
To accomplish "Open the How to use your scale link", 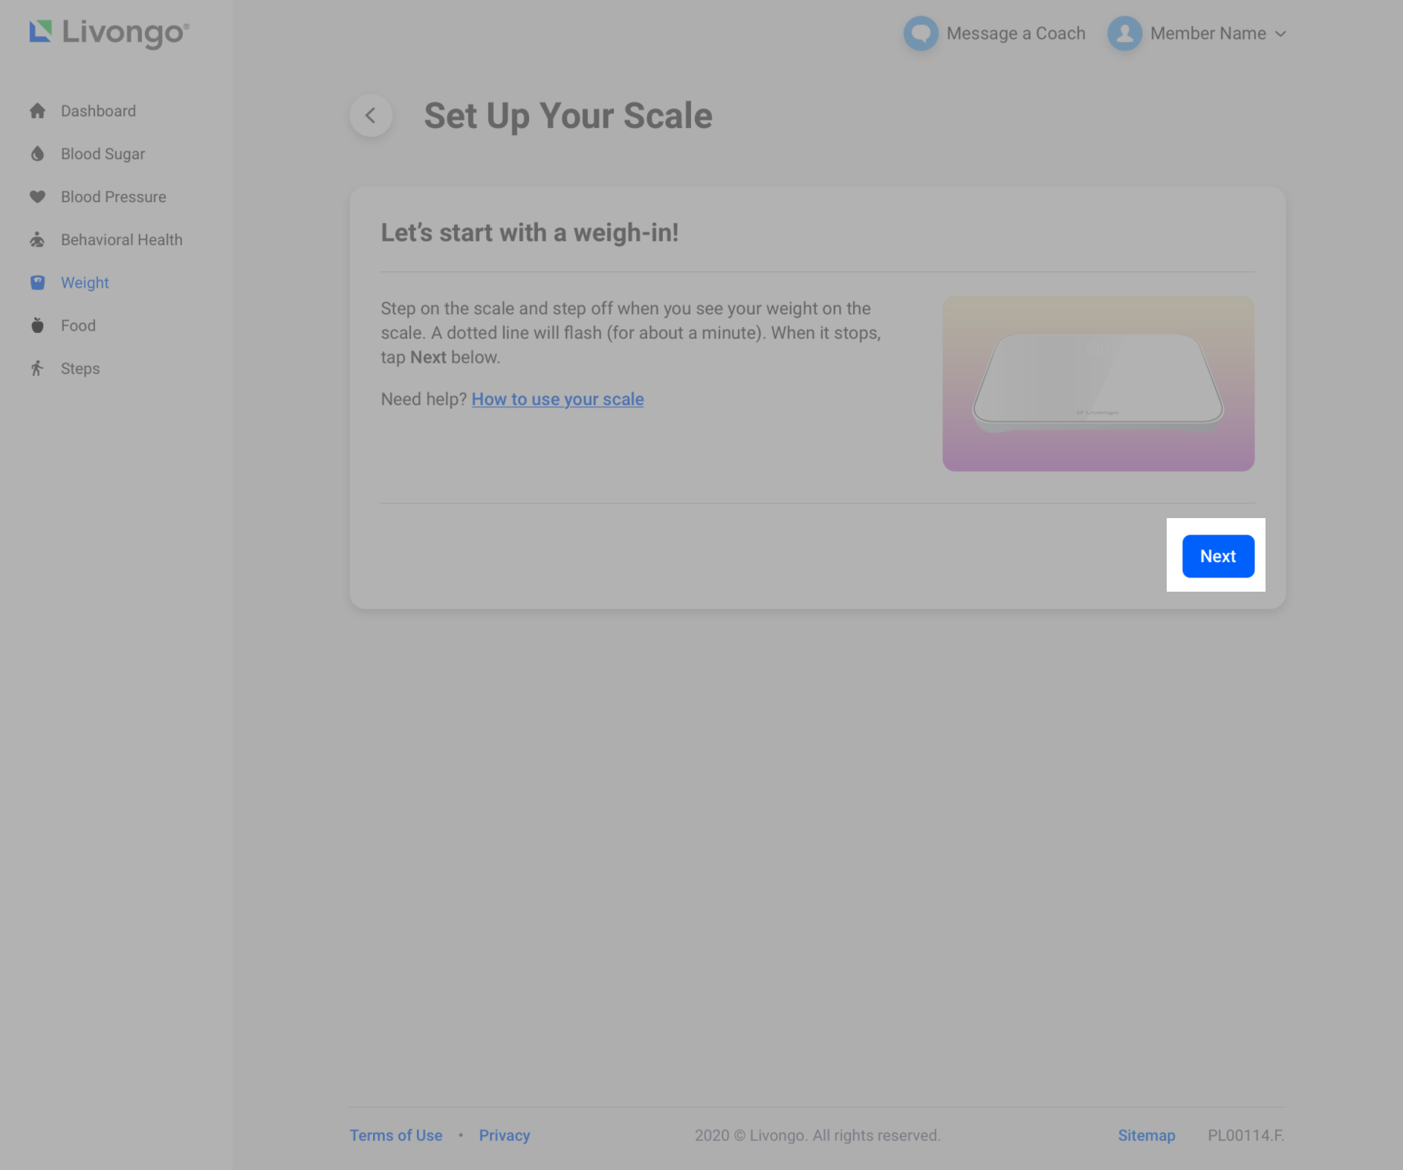I will point(557,399).
